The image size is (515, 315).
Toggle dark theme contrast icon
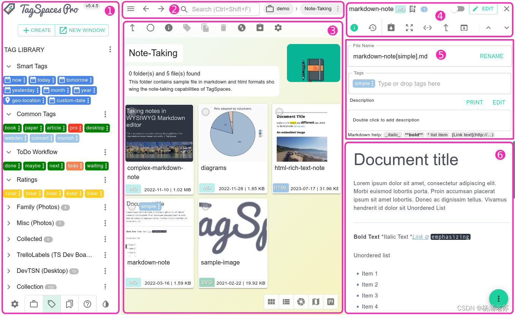tap(106, 304)
